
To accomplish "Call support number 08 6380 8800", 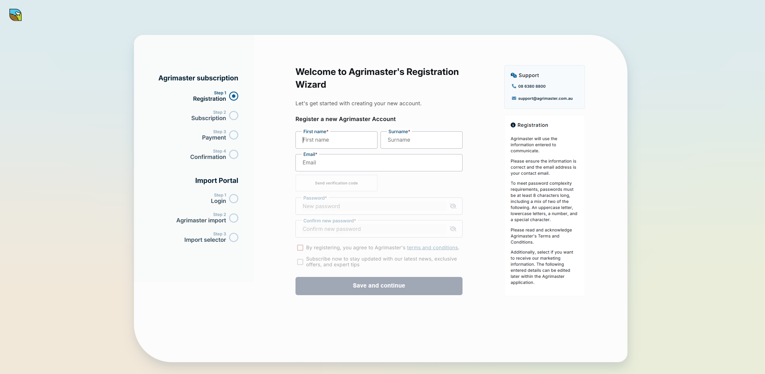I will 532,86.
